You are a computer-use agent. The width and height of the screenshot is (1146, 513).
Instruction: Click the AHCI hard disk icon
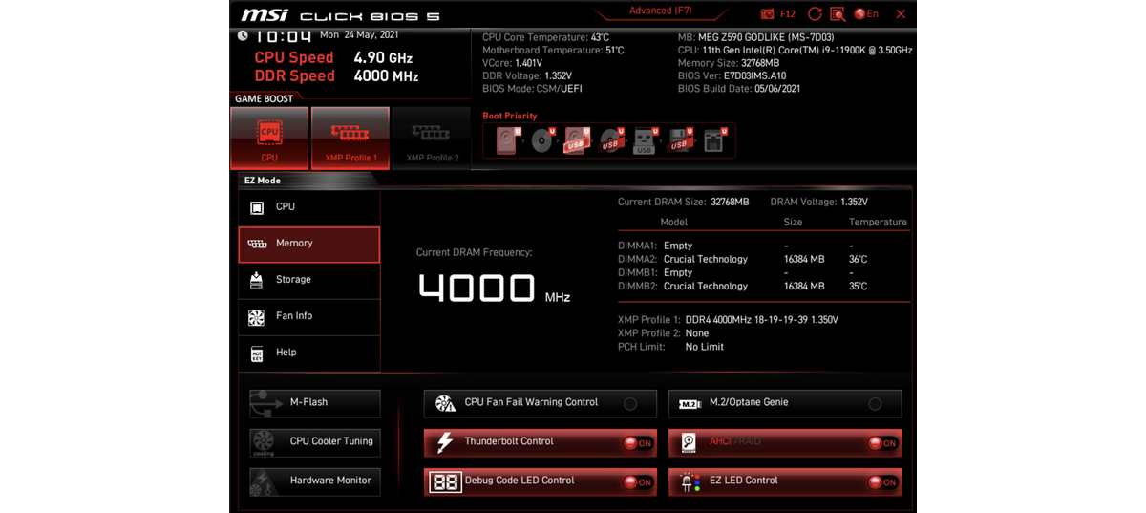tap(690, 443)
